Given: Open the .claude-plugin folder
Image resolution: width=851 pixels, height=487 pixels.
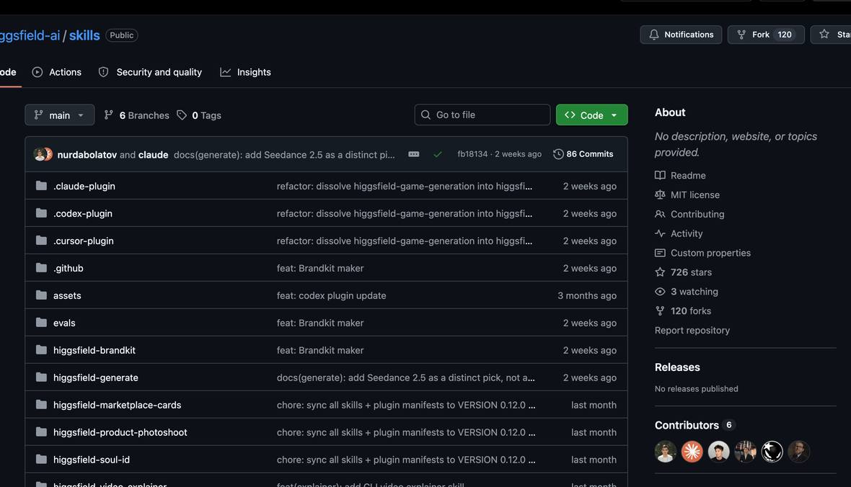Looking at the screenshot, I should point(84,186).
